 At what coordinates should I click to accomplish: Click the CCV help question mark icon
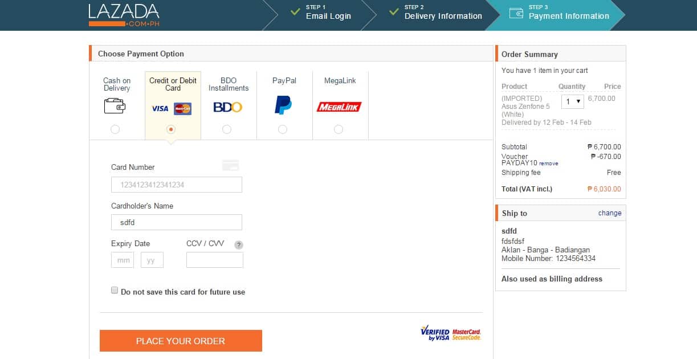[239, 245]
